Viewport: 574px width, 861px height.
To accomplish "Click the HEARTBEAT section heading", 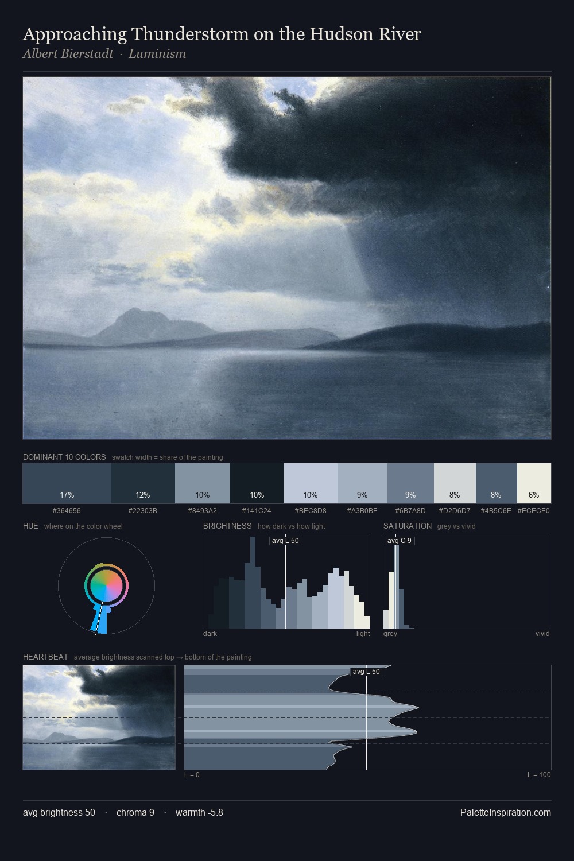I will point(45,657).
